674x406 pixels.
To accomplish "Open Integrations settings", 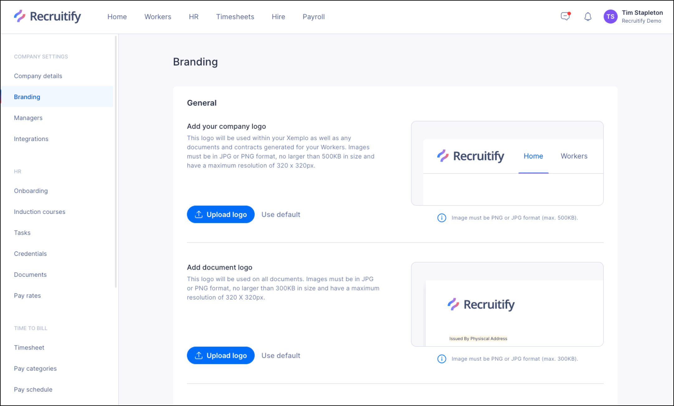I will (31, 139).
